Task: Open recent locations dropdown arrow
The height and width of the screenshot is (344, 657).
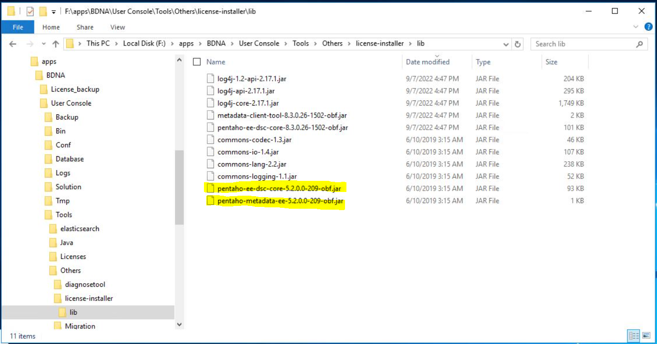Action: (44, 44)
